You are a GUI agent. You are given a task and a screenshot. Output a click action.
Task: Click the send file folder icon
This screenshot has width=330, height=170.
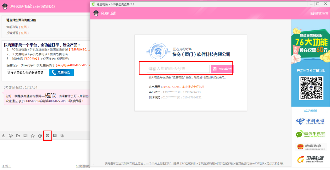(18, 136)
